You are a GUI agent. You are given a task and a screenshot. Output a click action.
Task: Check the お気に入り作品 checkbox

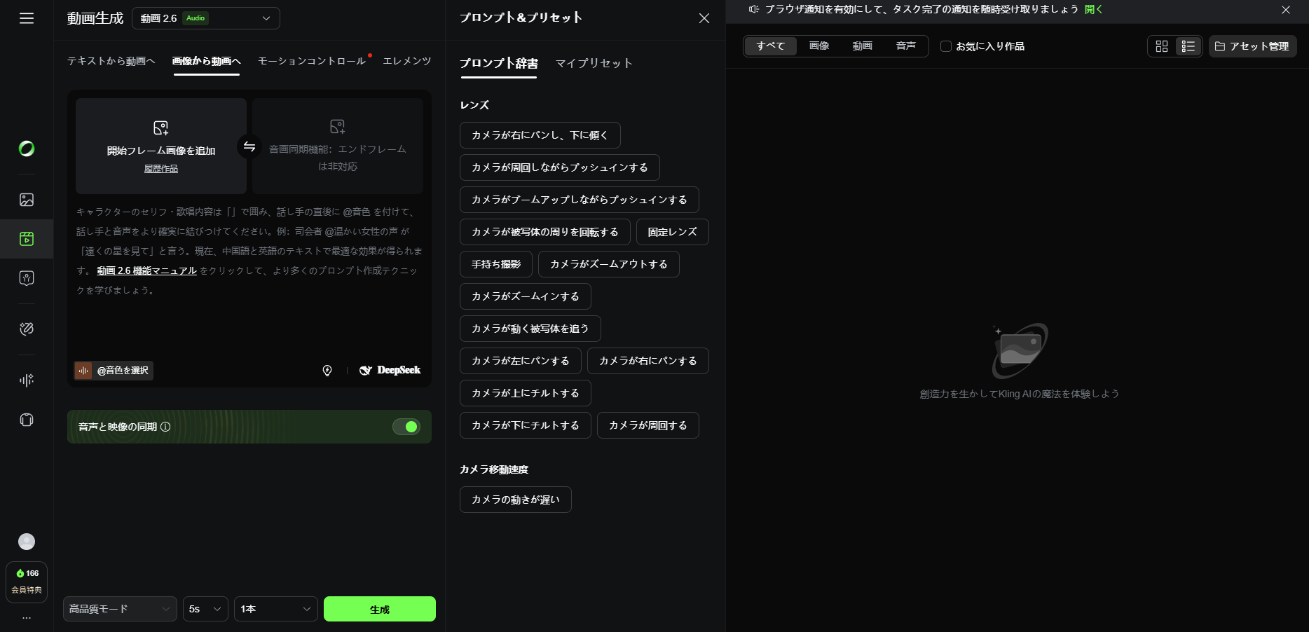[x=946, y=46]
